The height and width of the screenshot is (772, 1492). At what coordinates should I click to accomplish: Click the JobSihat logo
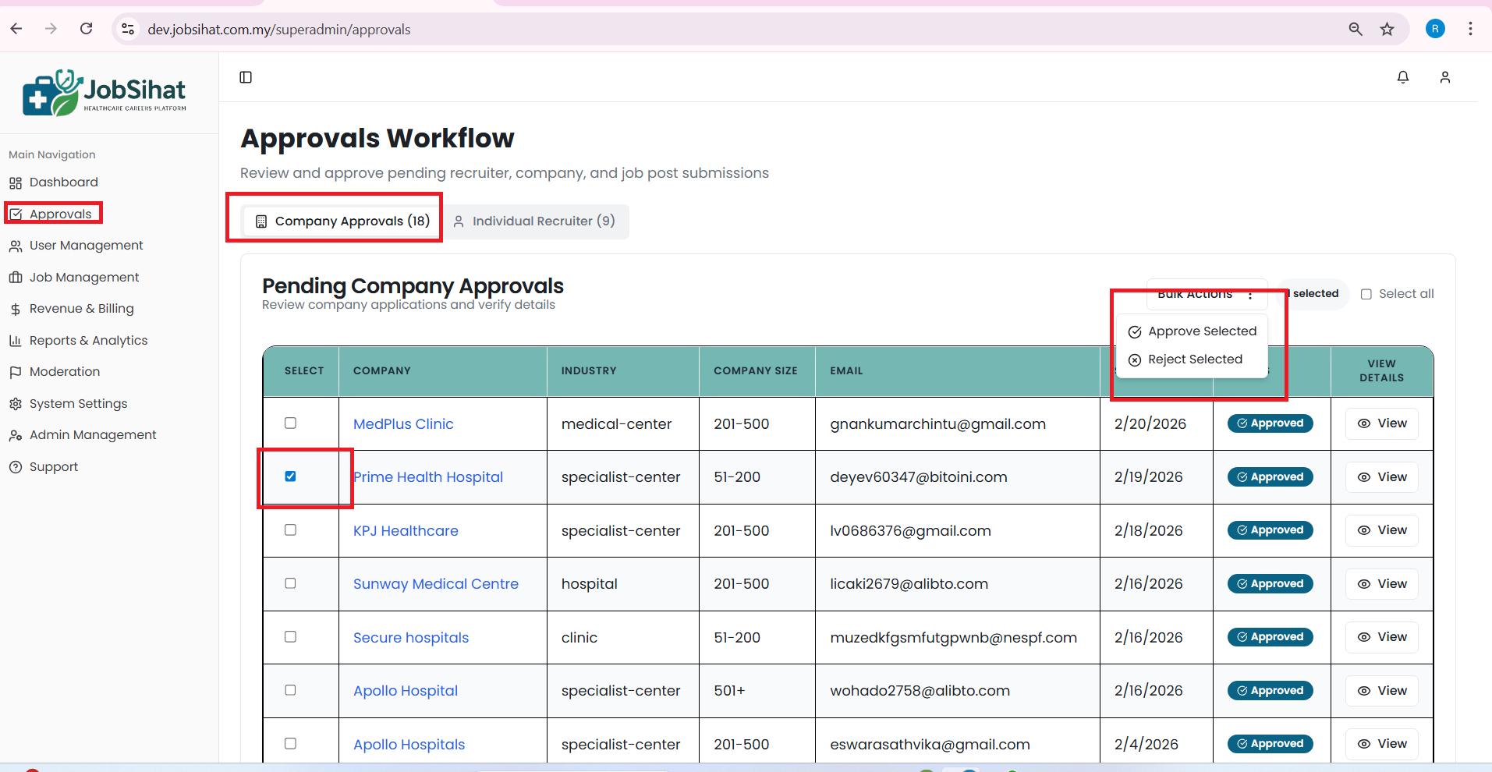tap(105, 94)
